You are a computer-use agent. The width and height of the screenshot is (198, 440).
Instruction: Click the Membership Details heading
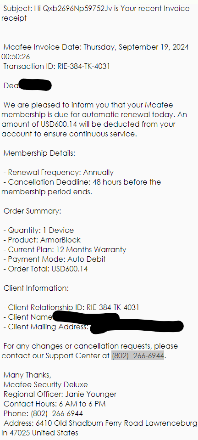(x=39, y=153)
